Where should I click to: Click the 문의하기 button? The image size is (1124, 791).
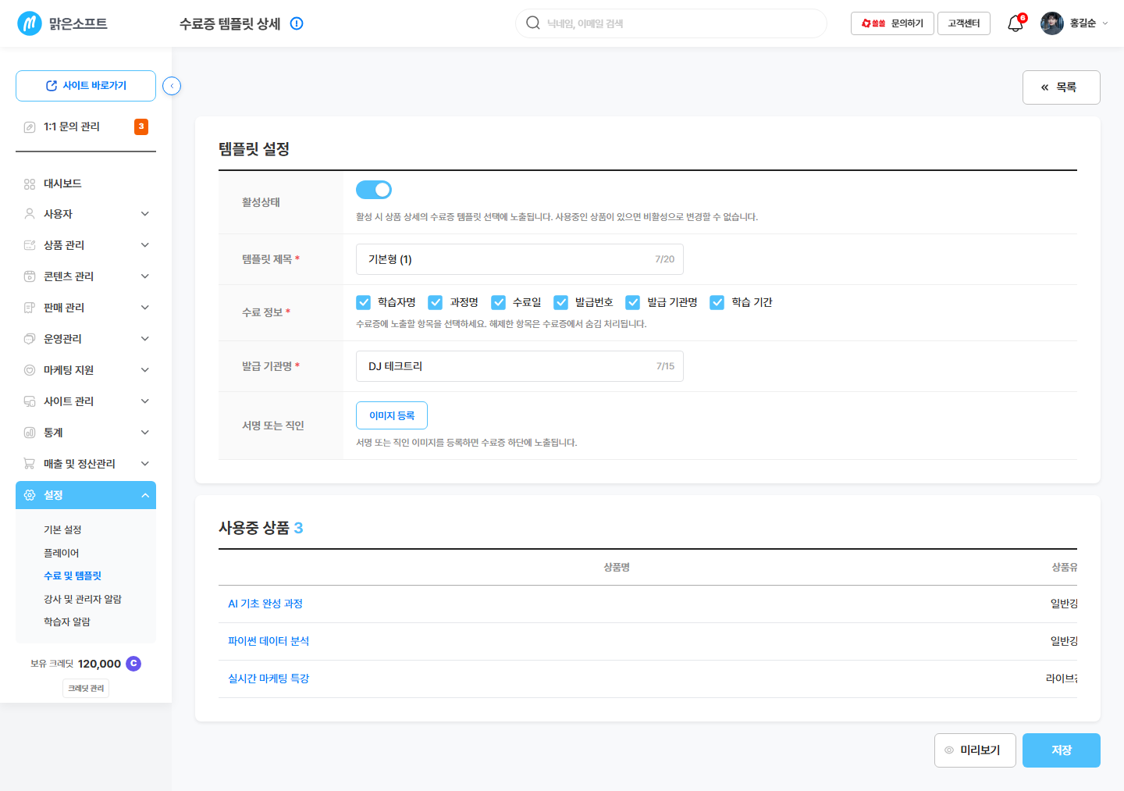coord(892,23)
